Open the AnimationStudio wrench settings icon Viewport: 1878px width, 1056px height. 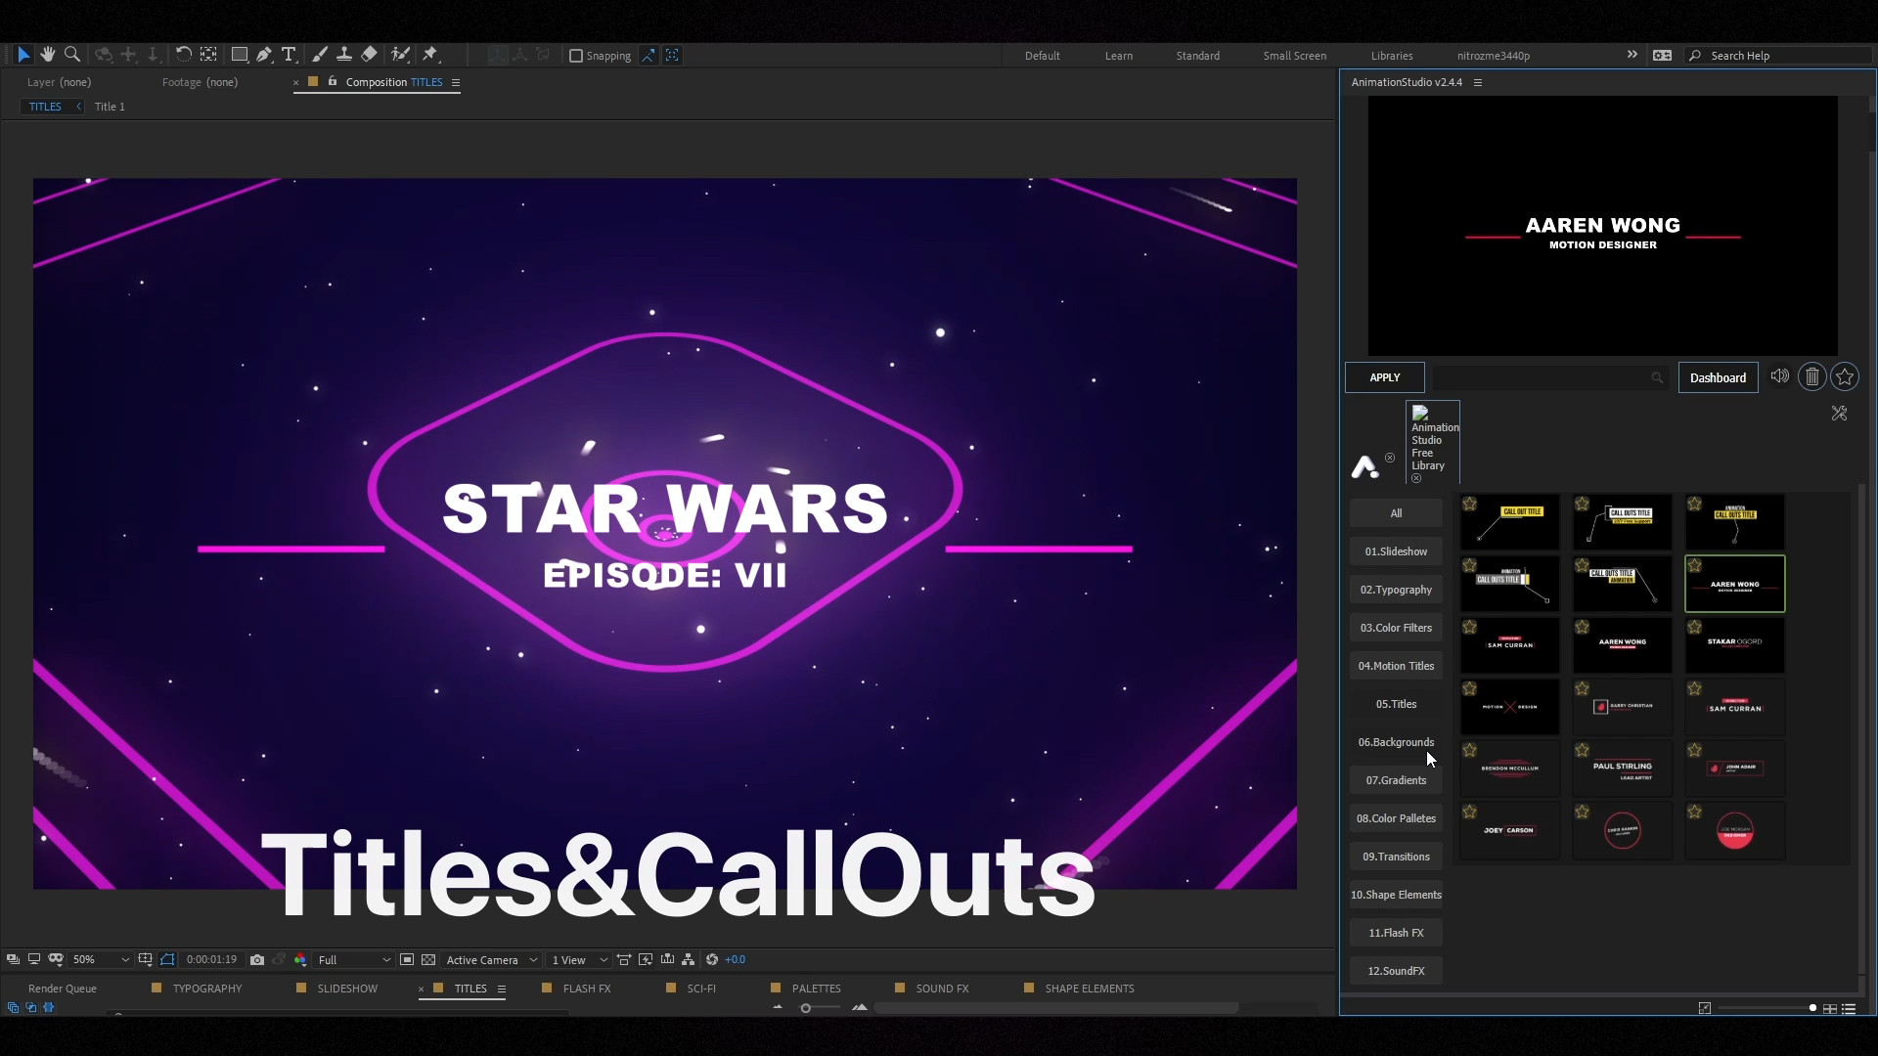click(1839, 414)
